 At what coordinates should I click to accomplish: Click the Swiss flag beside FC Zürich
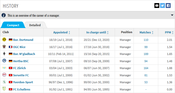[11, 68]
